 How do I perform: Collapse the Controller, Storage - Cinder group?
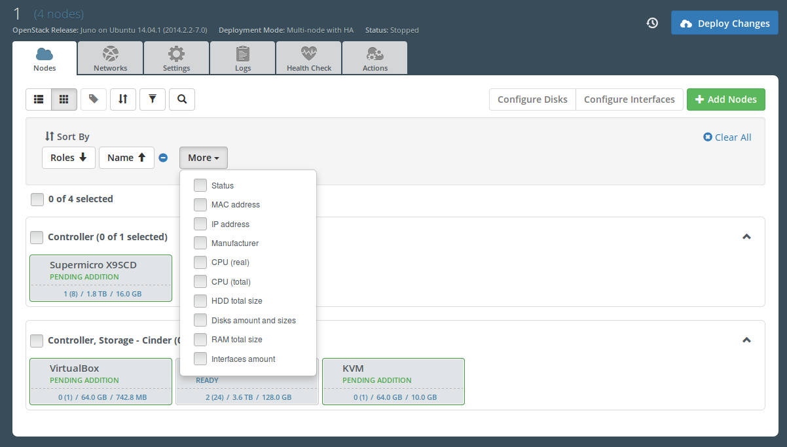point(746,340)
